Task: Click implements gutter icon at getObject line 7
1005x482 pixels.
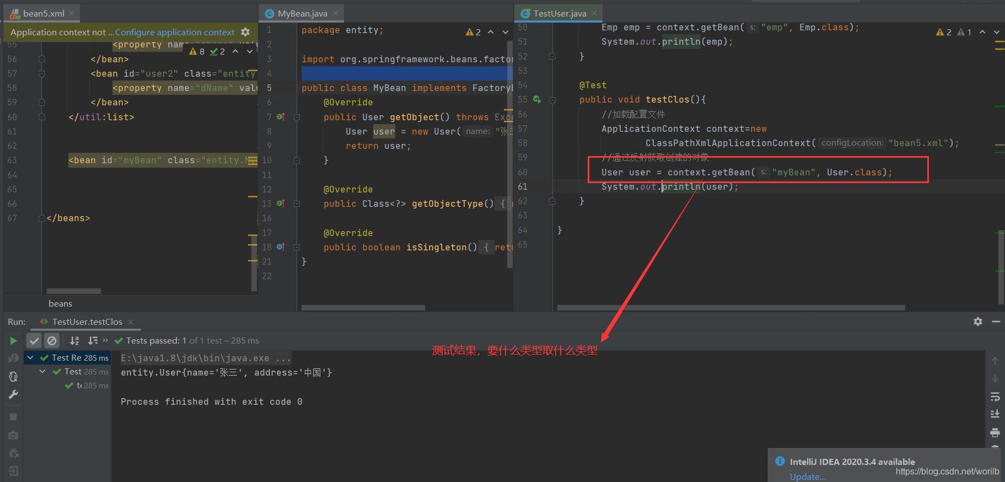Action: coord(281,117)
